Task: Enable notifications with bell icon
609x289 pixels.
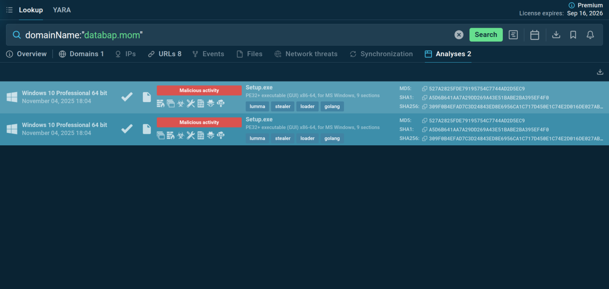Action: pyautogui.click(x=590, y=35)
